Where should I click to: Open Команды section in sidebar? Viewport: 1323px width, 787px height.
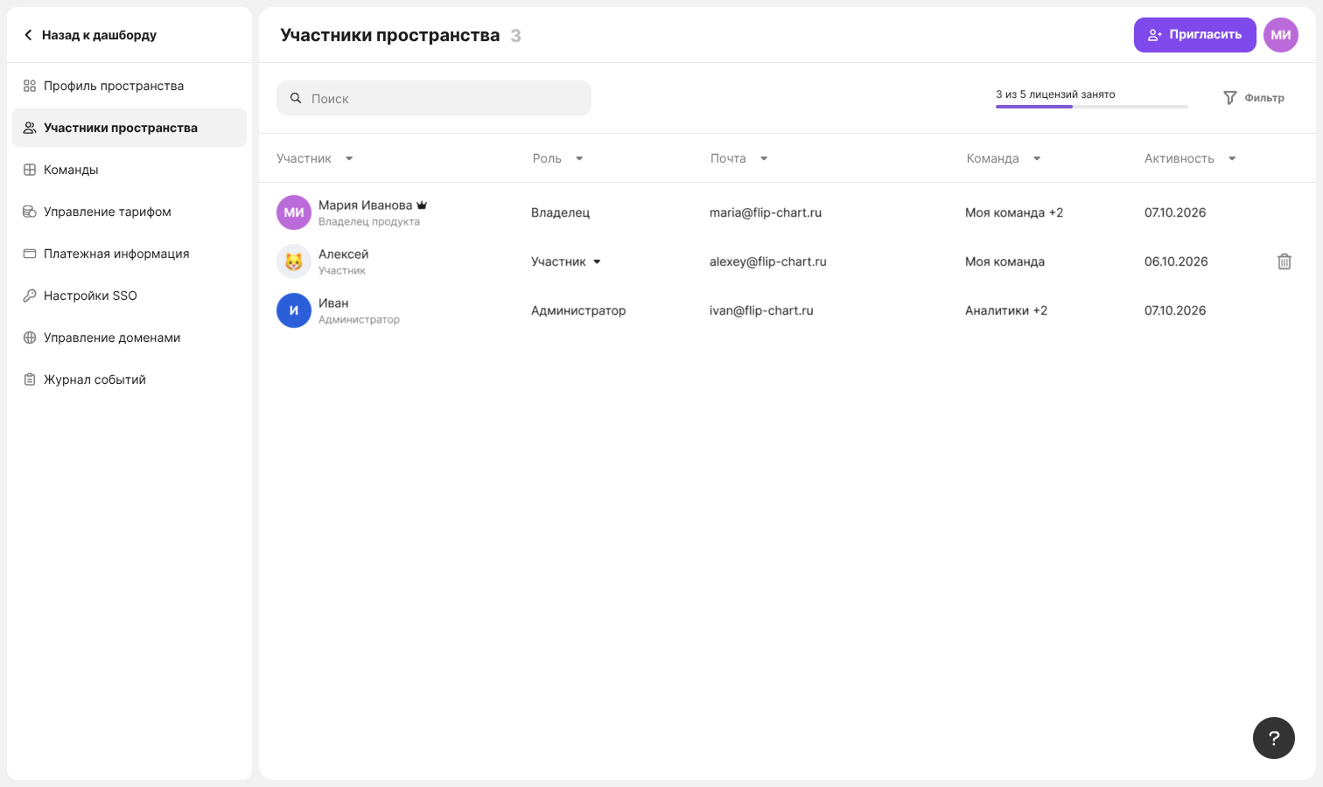tap(129, 170)
